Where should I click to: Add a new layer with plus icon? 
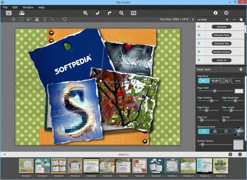(227, 19)
